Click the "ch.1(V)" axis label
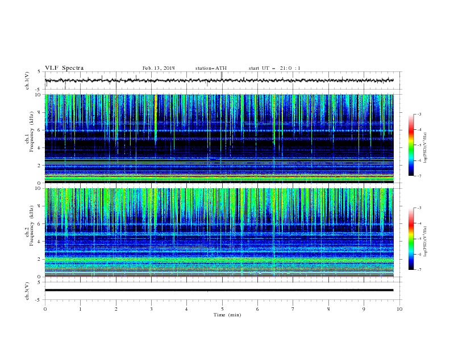Viewport: 450px width, 347px height. pos(27,81)
